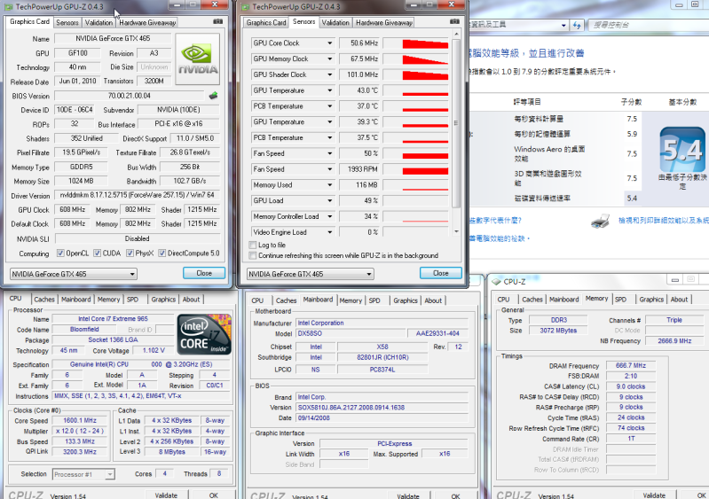Viewport: 709px width, 499px height.
Task: Switch to Graphics Card tab in Sensors window
Action: coord(266,22)
